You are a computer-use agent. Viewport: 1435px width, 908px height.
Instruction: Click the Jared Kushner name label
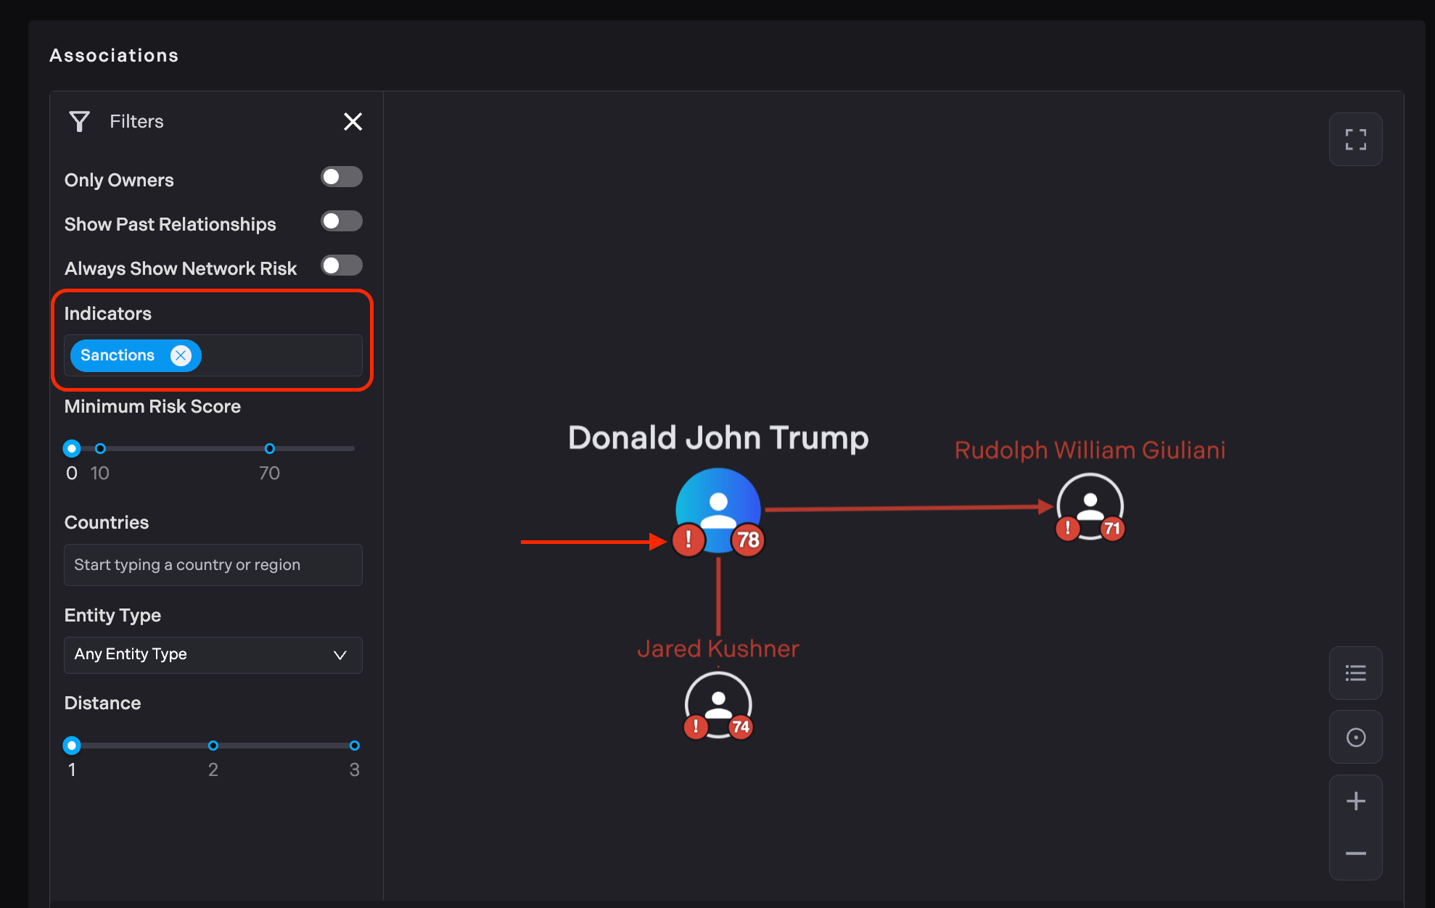click(x=717, y=648)
